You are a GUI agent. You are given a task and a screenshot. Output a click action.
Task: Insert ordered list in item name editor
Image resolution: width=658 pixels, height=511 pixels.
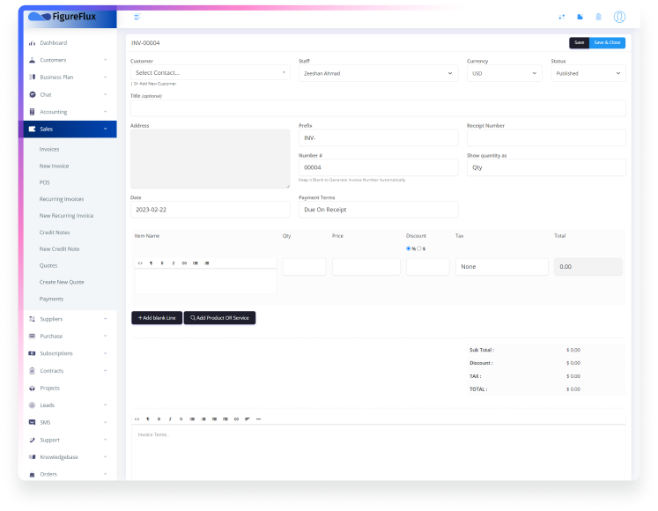tap(206, 263)
